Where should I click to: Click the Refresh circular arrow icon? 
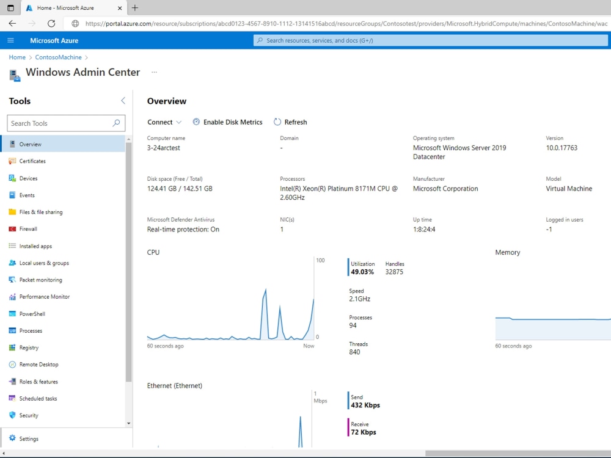277,122
